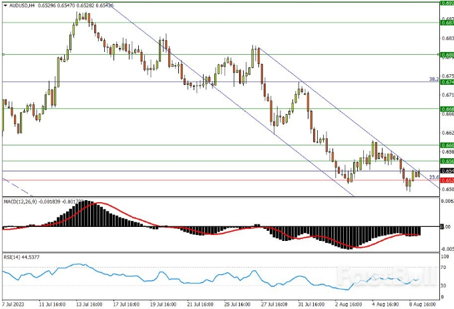Click the green 0.687 price level tag

tap(446, 22)
